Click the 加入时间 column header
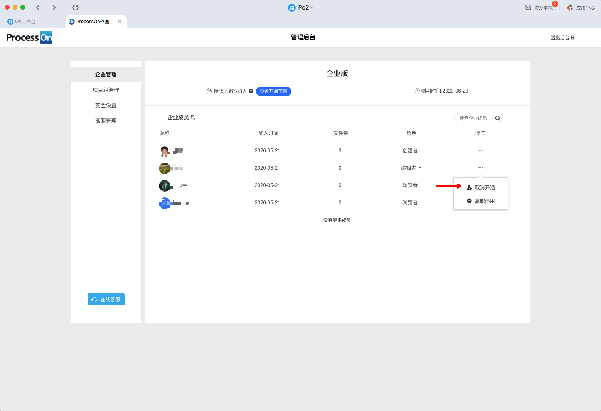The width and height of the screenshot is (601, 411). 268,133
